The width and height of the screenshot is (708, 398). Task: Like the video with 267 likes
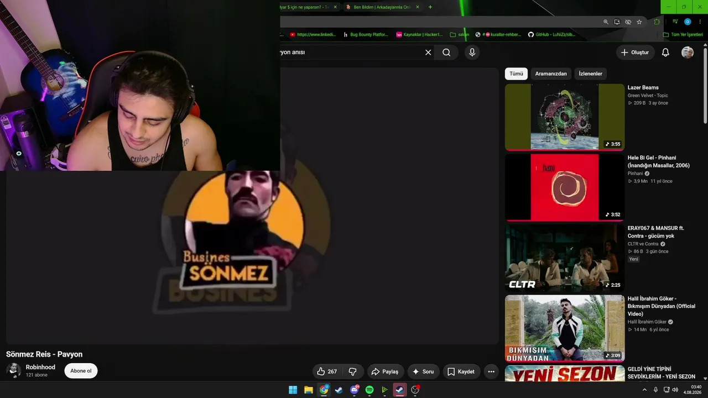pyautogui.click(x=326, y=371)
